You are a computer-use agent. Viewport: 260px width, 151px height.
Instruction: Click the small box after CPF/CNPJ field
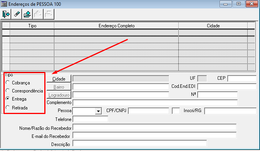[x=176, y=111]
